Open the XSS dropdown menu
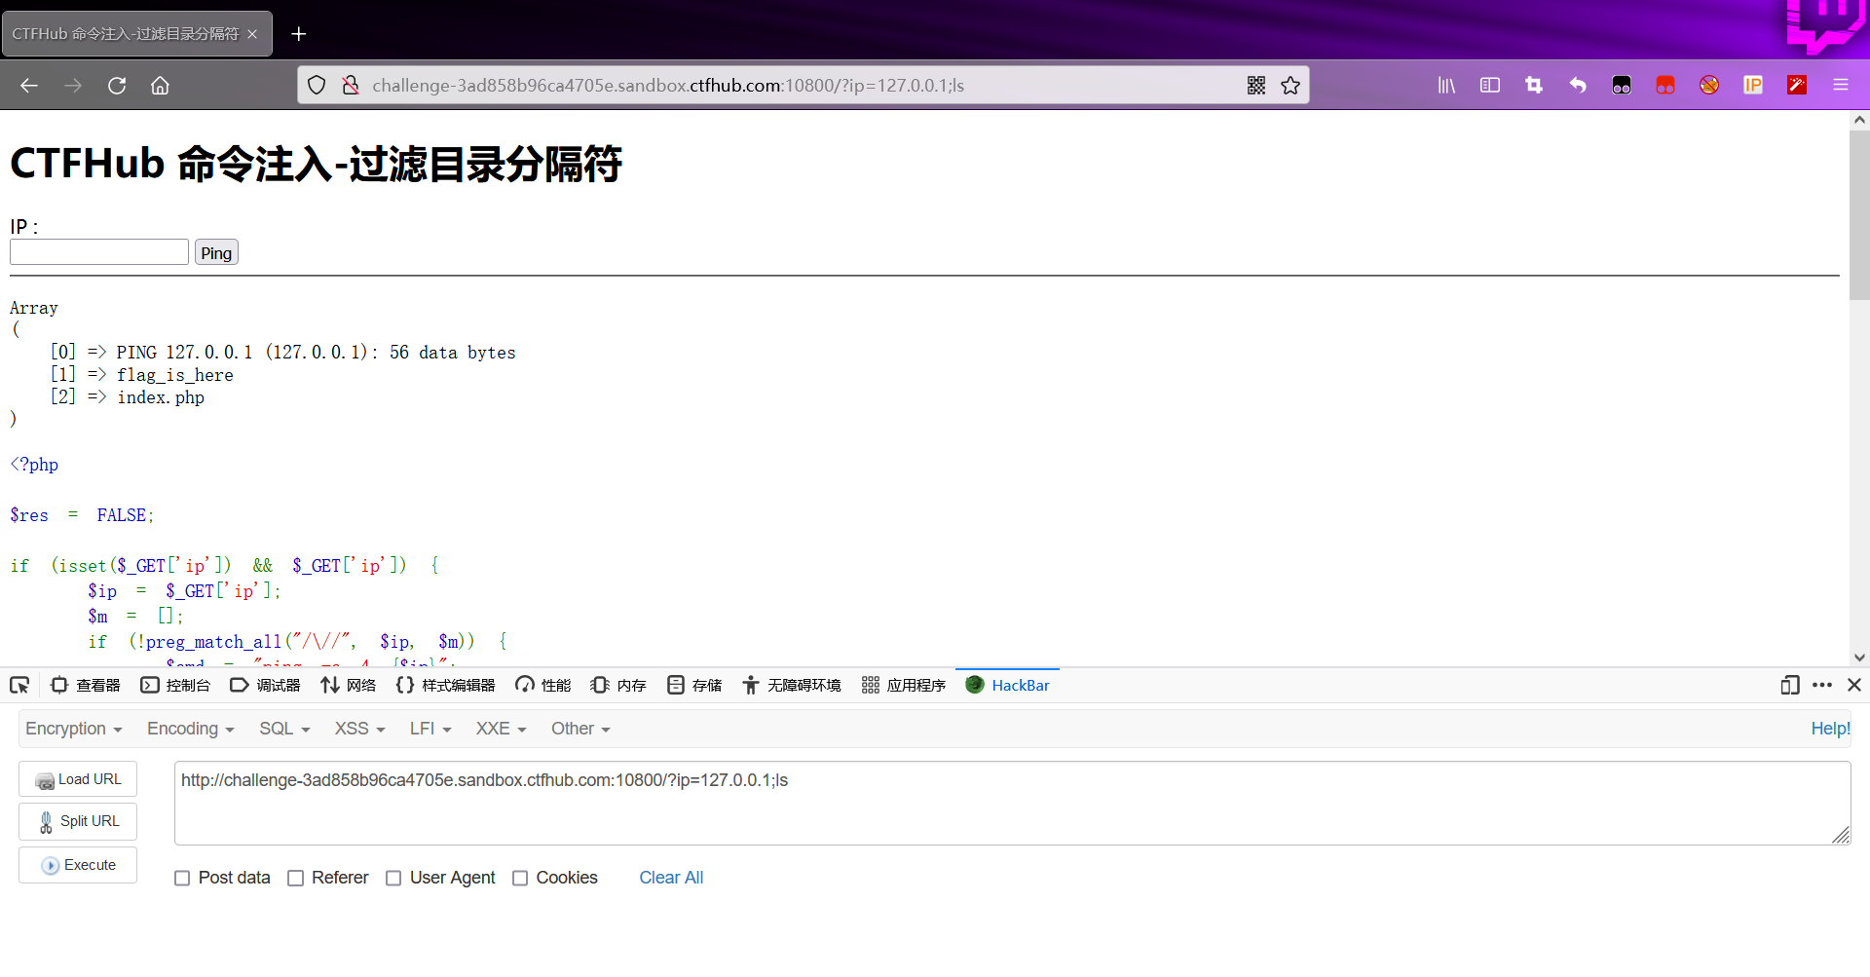This screenshot has height=977, width=1870. coord(357,729)
